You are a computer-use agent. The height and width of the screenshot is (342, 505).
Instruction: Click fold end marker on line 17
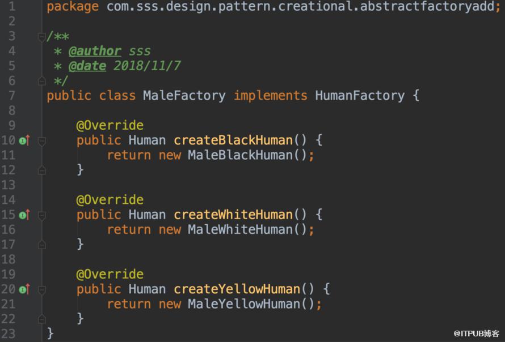(x=41, y=245)
